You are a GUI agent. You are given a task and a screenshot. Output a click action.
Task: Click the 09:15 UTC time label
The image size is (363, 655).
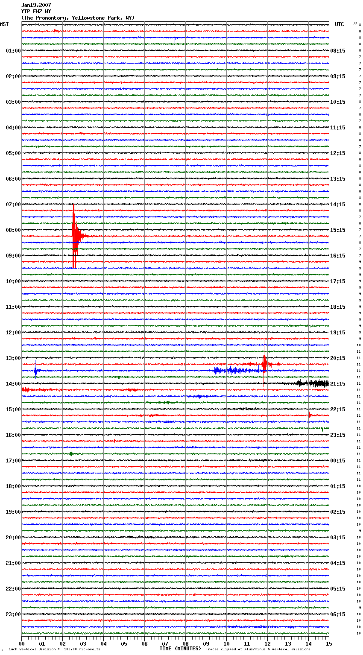338,76
